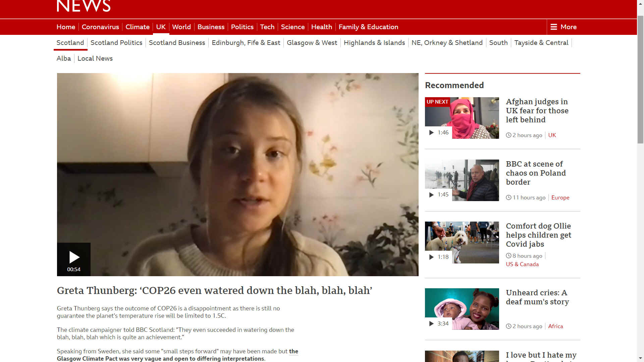Open Highlands & Islands sub-section
644x362 pixels.
[x=374, y=43]
